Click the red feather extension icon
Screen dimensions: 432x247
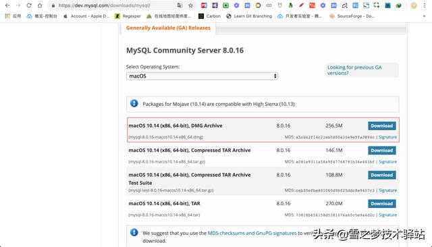[x=302, y=5]
